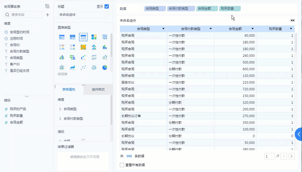The width and height of the screenshot is (302, 172).
Task: Choose the comparison bar chart icon
Action: (73, 57)
